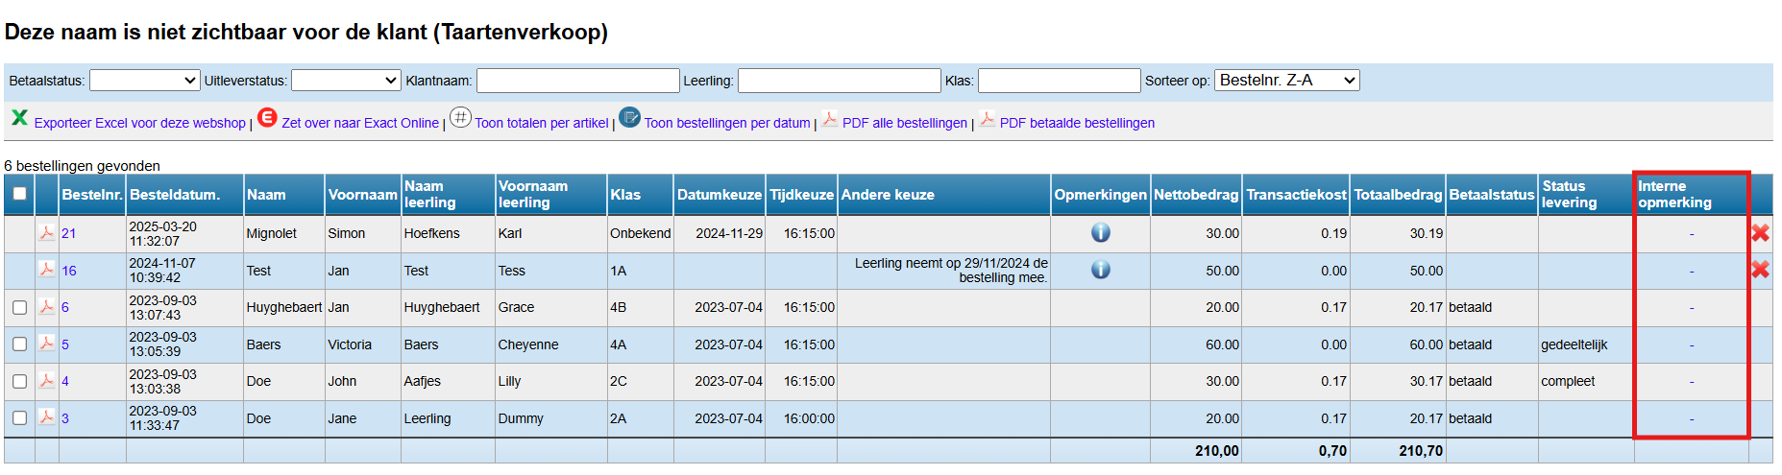Image resolution: width=1782 pixels, height=475 pixels.
Task: Click the Leerling input field
Action: [840, 81]
